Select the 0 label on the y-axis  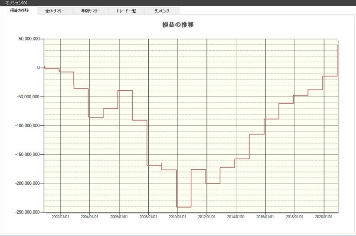click(38, 68)
